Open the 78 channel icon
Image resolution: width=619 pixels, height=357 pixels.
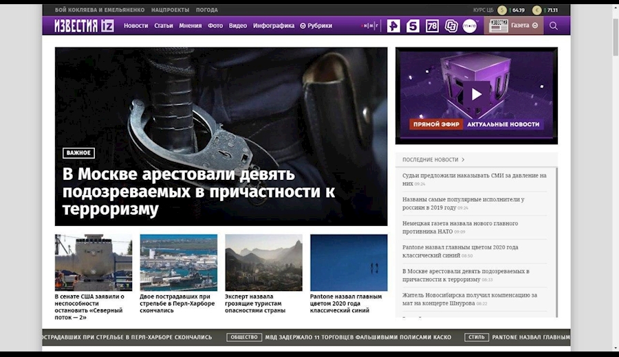click(x=432, y=26)
